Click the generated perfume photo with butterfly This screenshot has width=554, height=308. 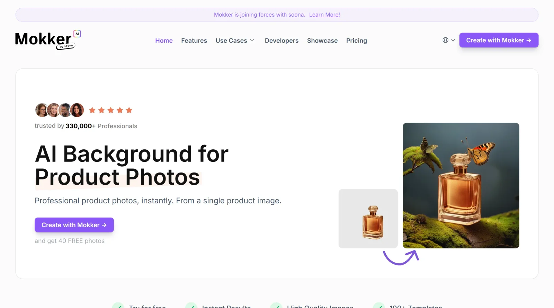pyautogui.click(x=461, y=185)
